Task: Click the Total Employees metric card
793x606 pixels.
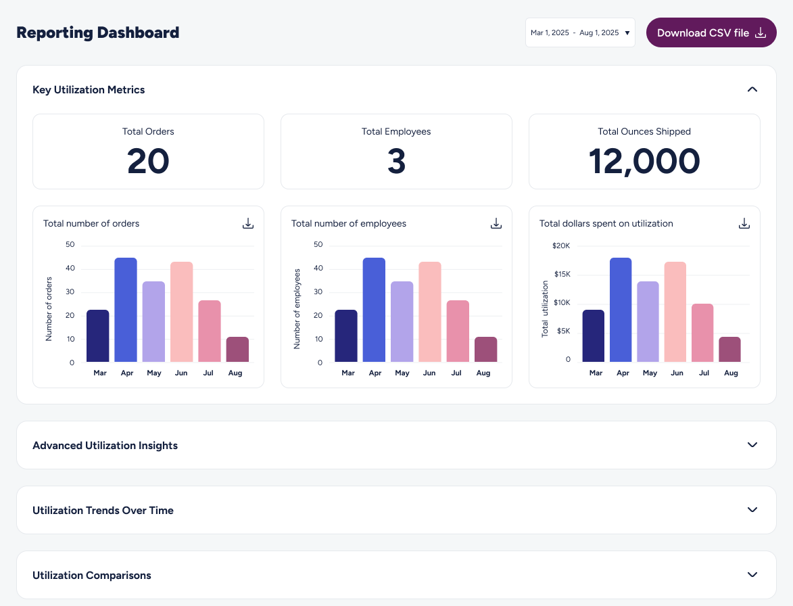Action: (x=396, y=151)
